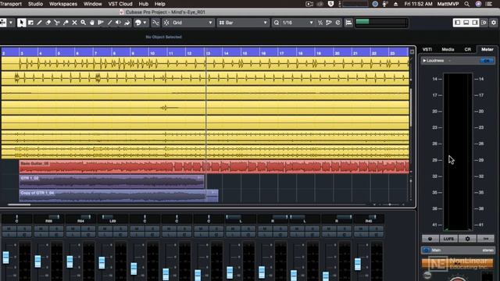500x281 pixels.
Task: Click the horizontal scrollbar of the arrangement
Action: pos(19,205)
